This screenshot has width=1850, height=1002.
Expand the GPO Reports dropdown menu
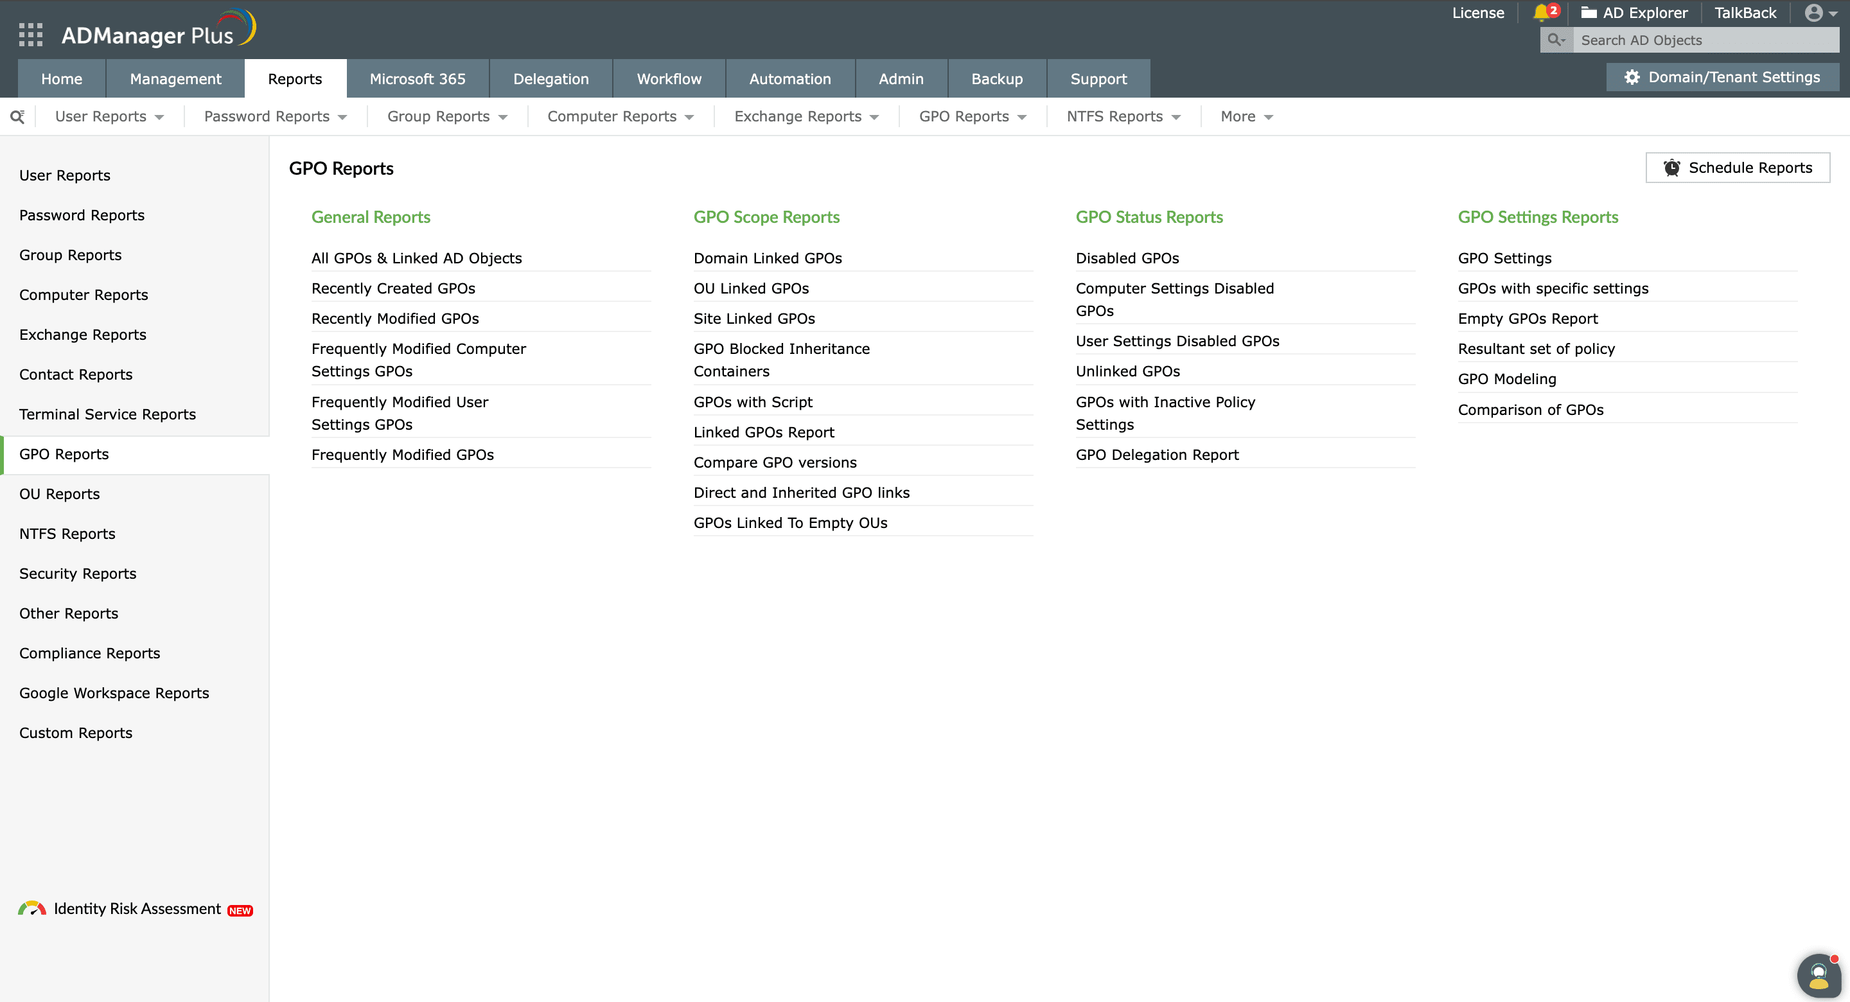pyautogui.click(x=972, y=116)
